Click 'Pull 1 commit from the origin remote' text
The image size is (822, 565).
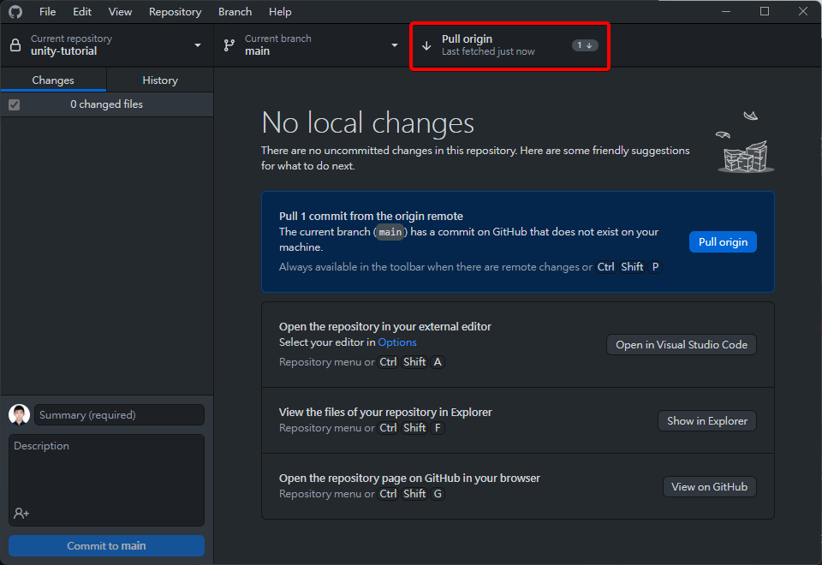[x=371, y=216]
